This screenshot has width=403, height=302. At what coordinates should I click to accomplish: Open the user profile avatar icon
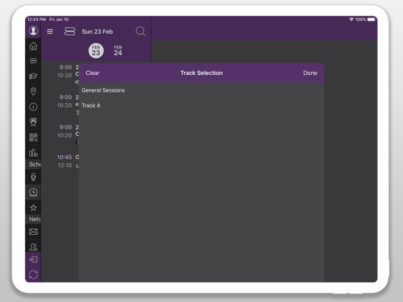pos(33,30)
